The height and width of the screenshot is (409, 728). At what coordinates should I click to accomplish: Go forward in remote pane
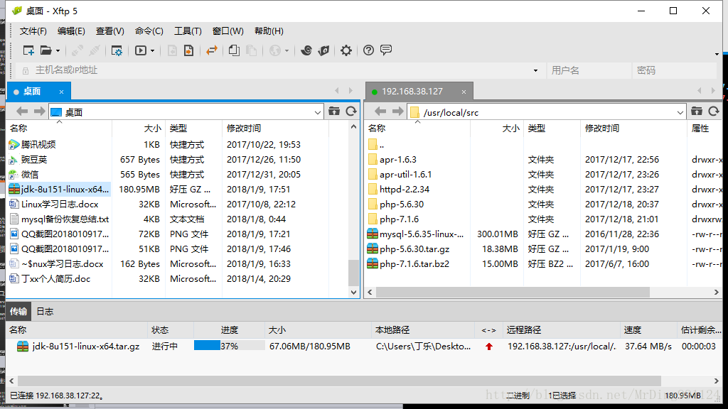coord(398,111)
